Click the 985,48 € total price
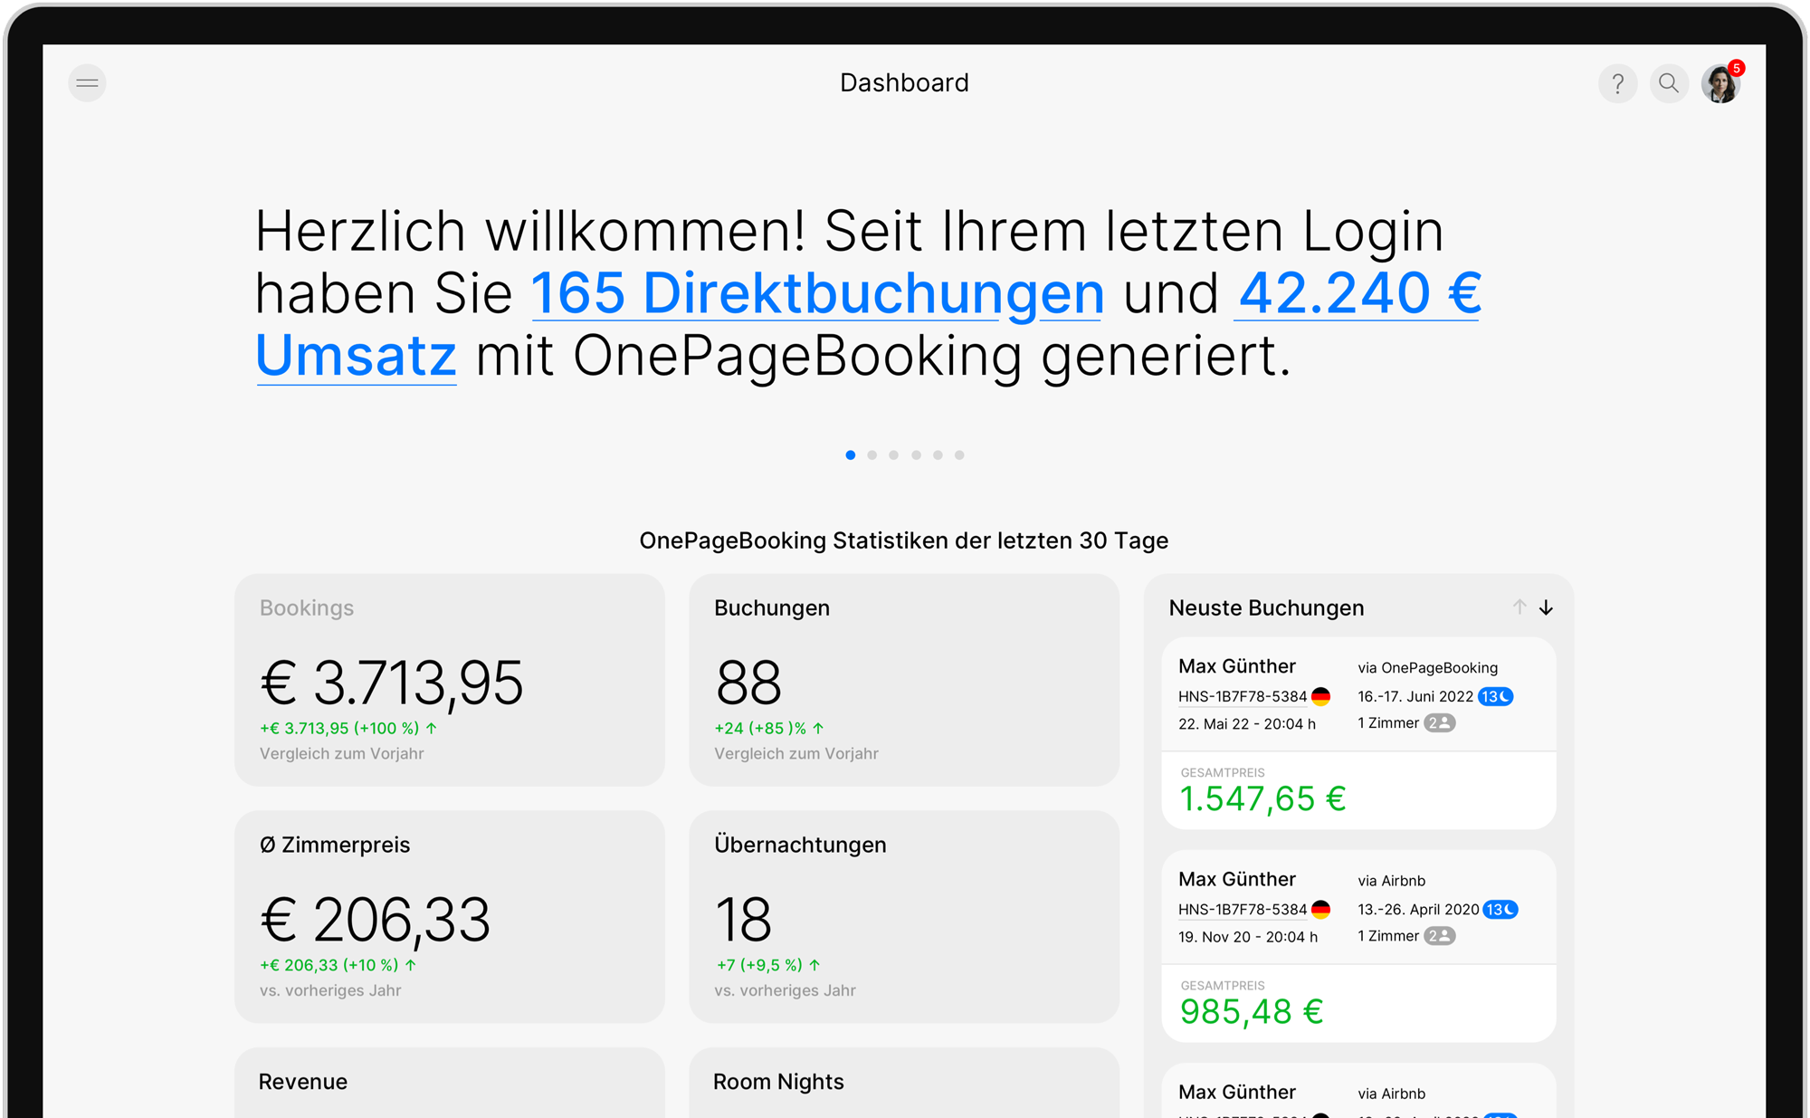Image resolution: width=1810 pixels, height=1118 pixels. [1251, 1011]
